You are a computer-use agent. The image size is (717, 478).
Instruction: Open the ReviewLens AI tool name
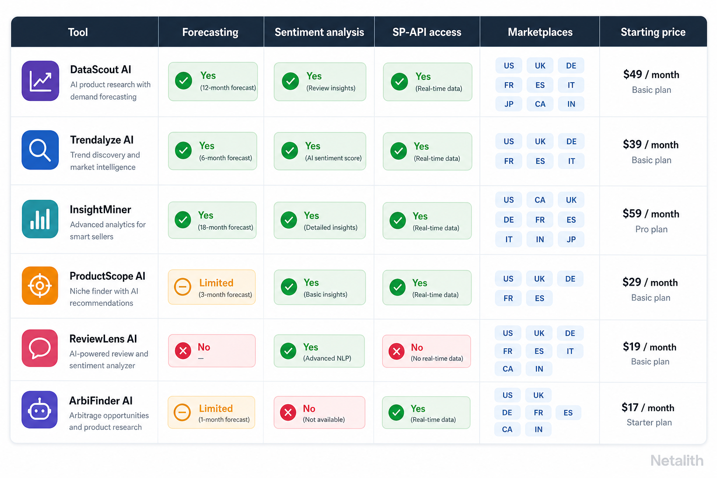tap(103, 339)
